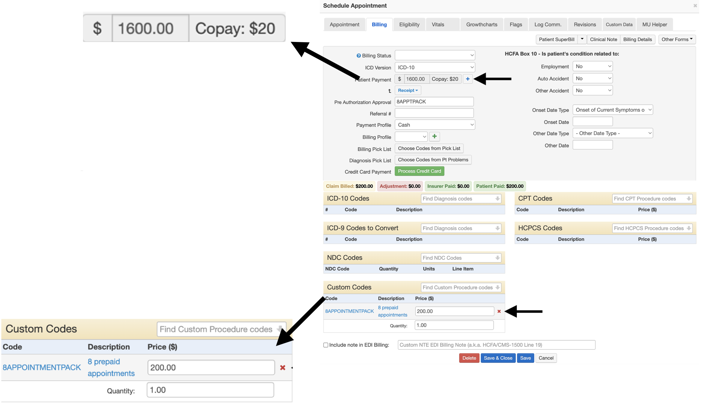The width and height of the screenshot is (706, 407).
Task: Add patient payment with blue plus icon
Action: pos(468,79)
